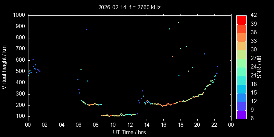Click the 12 tick label on the time axis
This screenshot has height=137, width=274.
(x=129, y=125)
